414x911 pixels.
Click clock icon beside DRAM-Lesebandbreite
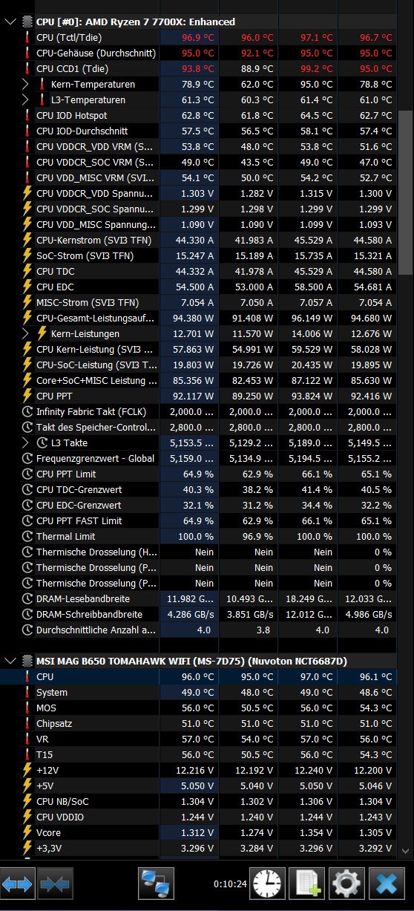point(27,598)
